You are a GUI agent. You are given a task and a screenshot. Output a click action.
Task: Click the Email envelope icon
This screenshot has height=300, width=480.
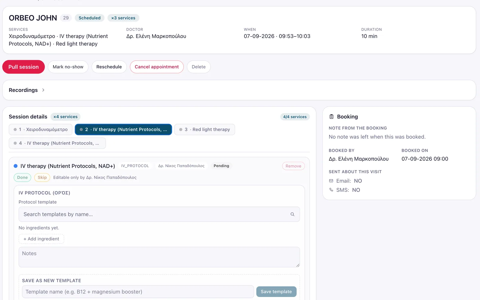331,181
